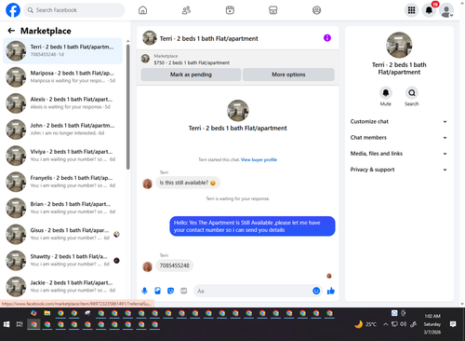Expand Privacy & support section

(x=399, y=170)
